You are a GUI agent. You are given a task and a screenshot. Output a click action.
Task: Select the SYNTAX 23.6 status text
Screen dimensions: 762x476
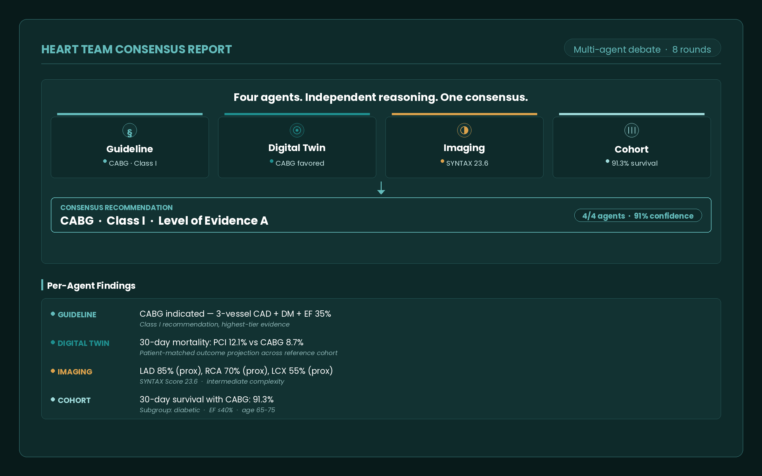pos(467,163)
